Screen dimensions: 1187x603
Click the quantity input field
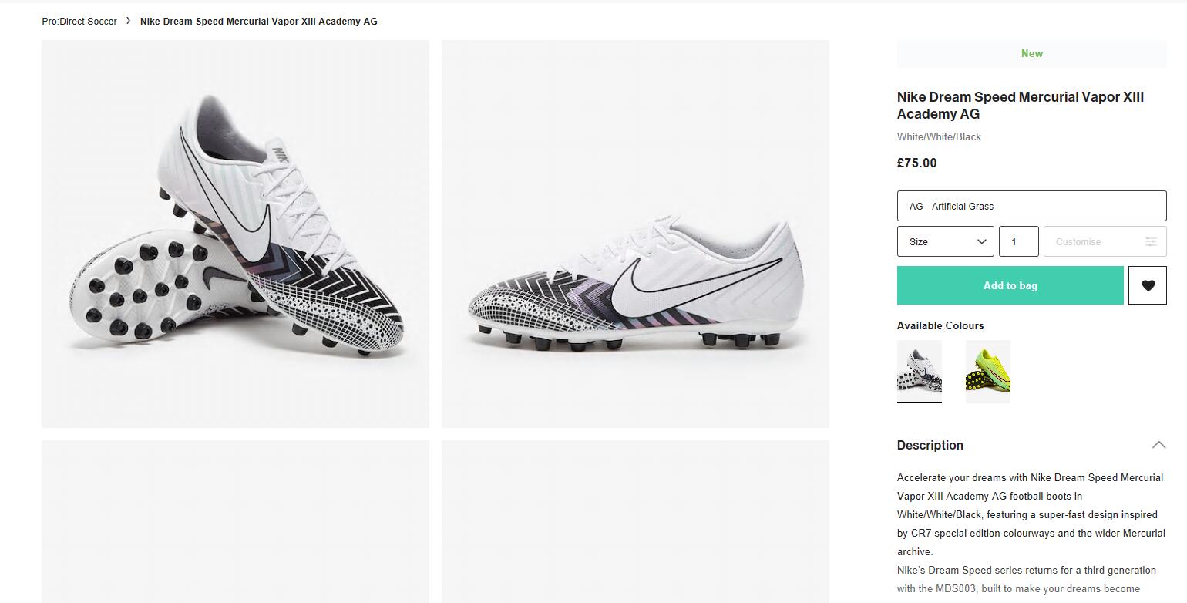(x=1019, y=241)
